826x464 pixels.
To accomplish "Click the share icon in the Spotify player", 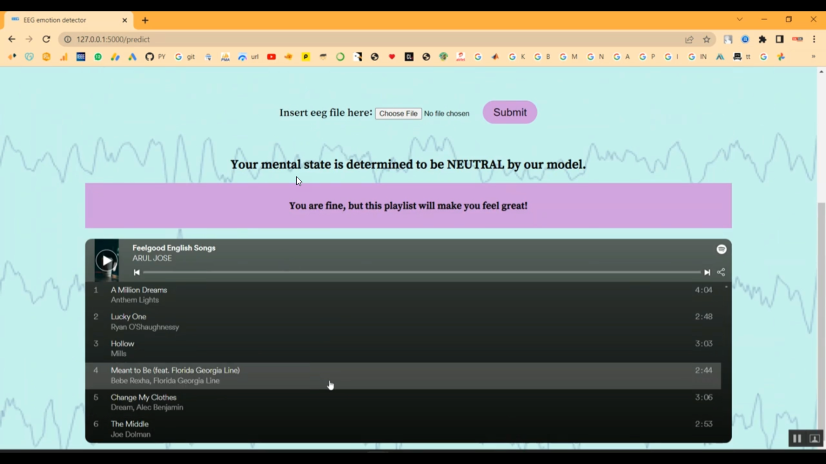I will click(x=721, y=272).
